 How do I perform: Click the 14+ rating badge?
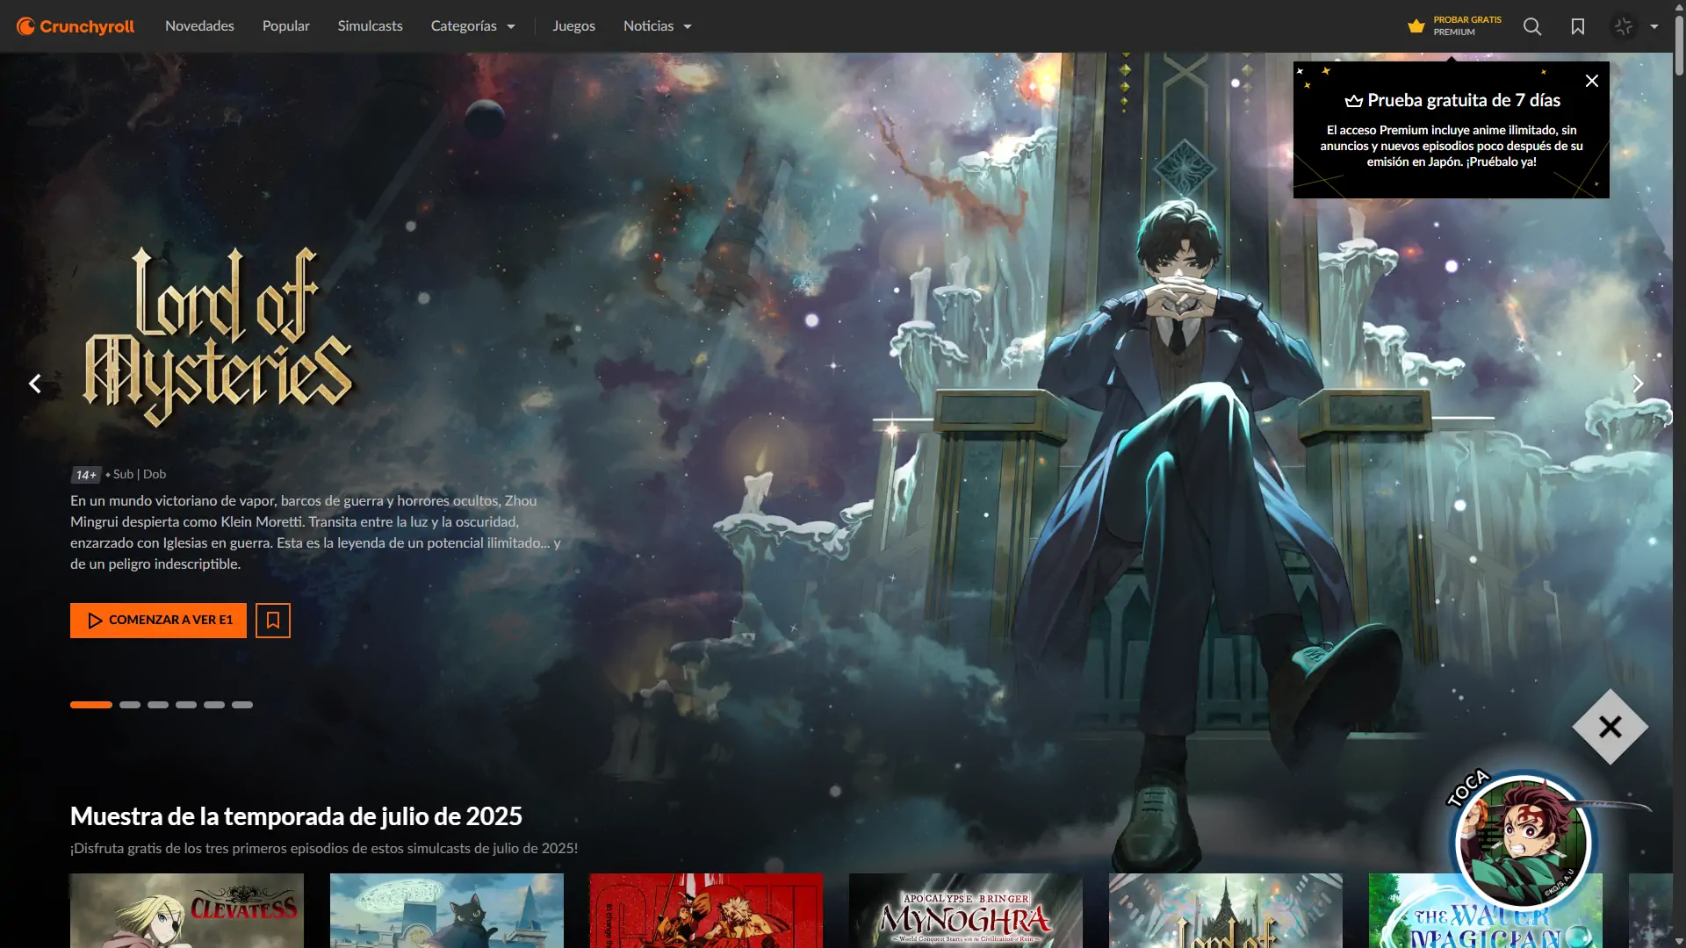tap(86, 475)
